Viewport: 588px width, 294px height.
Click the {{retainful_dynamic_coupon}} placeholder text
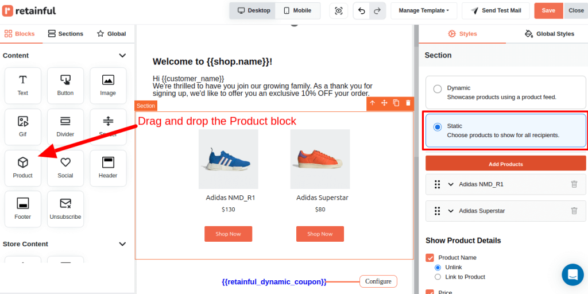coord(274,281)
